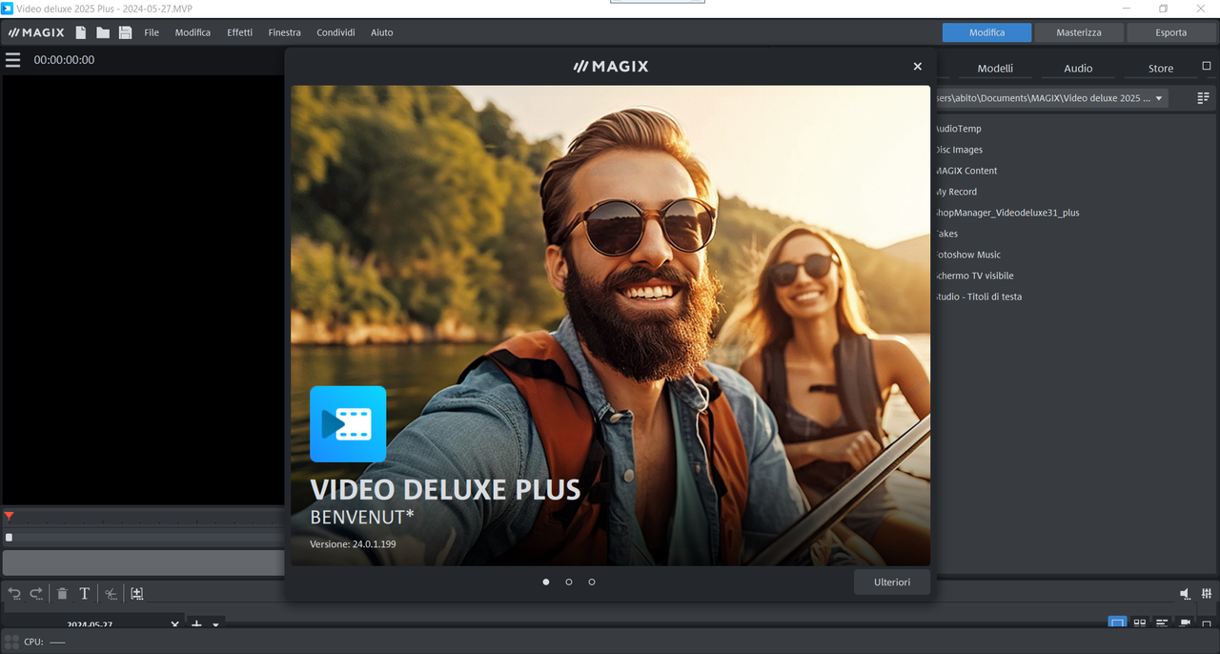Screen dimensions: 1220x654
Task: Click the gray timeline scroll bar
Action: (144, 562)
